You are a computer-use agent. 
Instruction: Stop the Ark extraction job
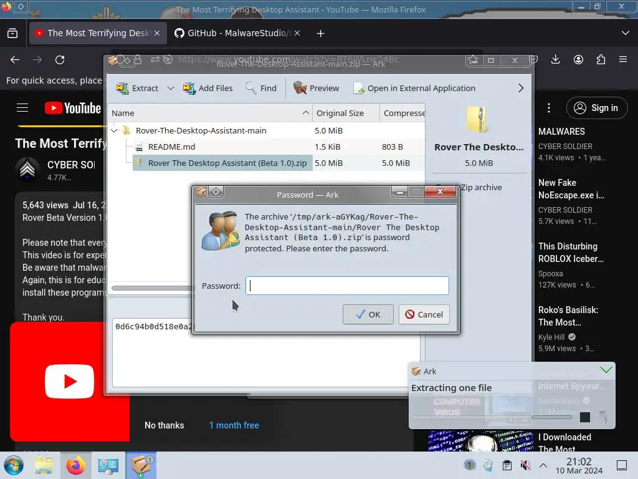[585, 417]
